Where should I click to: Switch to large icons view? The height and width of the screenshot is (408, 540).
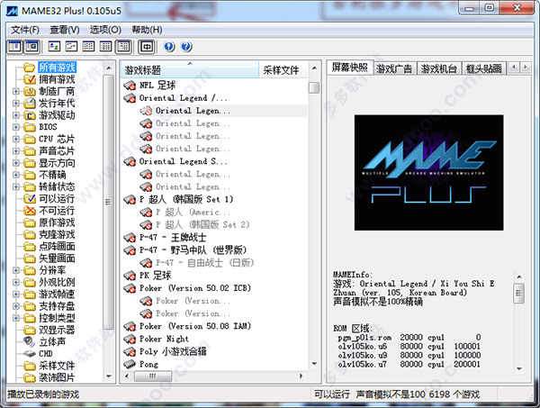54,46
